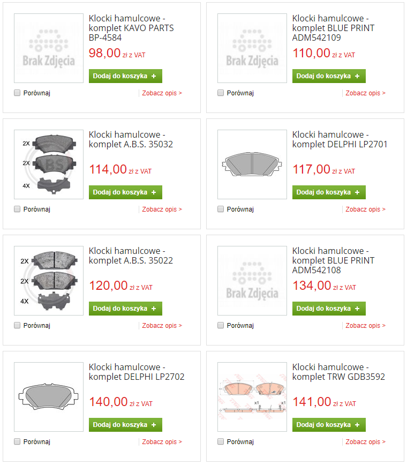407x465 pixels.
Task: Open TRW GDB3592 product image
Action: [252, 397]
